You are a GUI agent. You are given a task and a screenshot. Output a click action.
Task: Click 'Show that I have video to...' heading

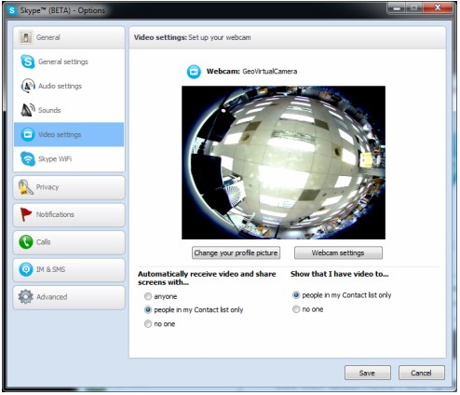coord(339,274)
